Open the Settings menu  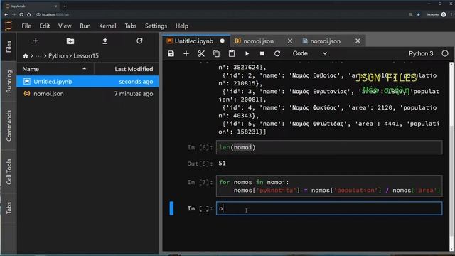156,26
